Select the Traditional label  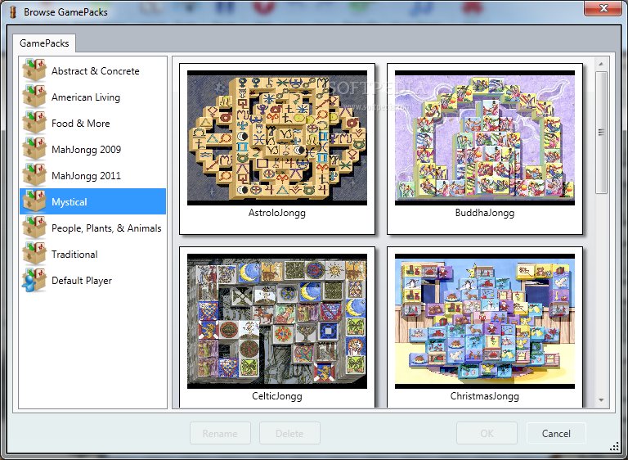pyautogui.click(x=74, y=255)
